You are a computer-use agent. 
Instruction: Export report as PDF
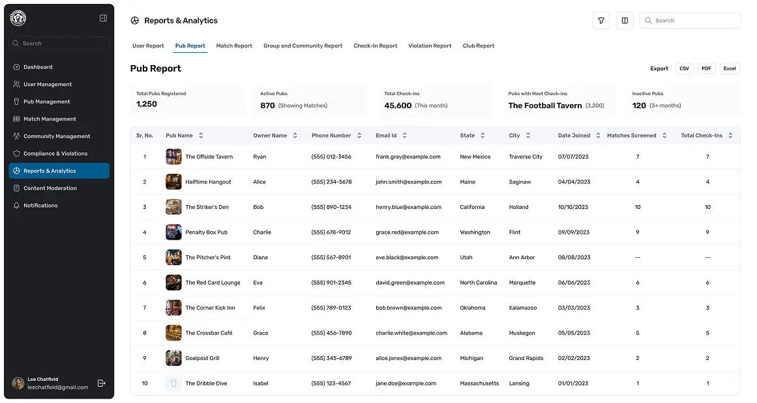706,68
